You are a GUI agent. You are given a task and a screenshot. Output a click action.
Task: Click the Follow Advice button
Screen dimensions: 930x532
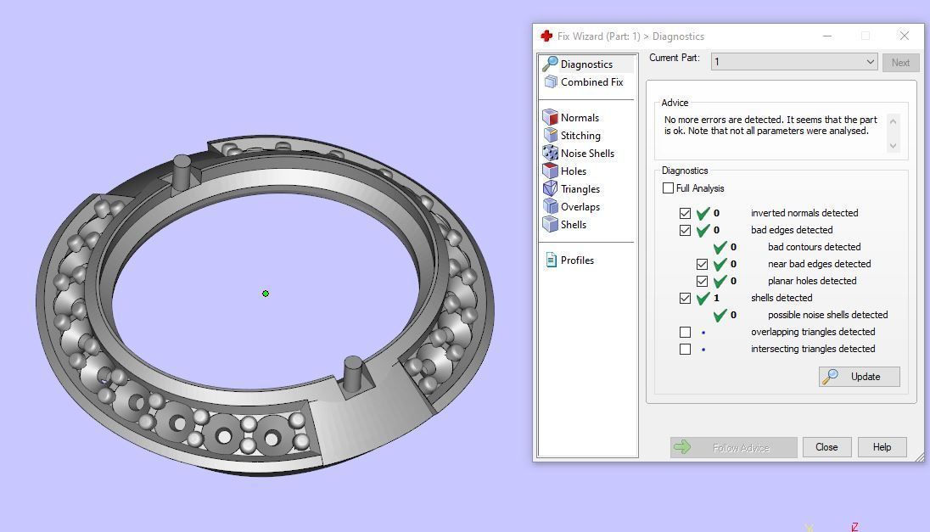(734, 447)
